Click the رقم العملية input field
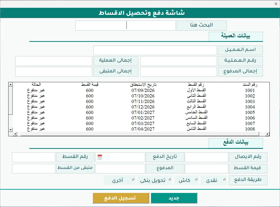 tap(178, 61)
